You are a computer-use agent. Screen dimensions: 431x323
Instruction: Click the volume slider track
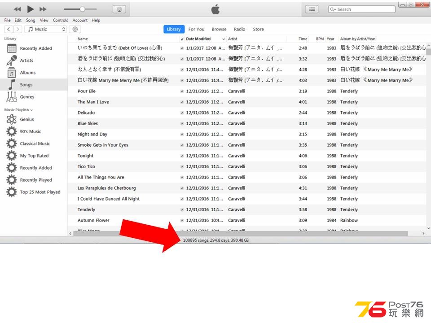pos(80,9)
